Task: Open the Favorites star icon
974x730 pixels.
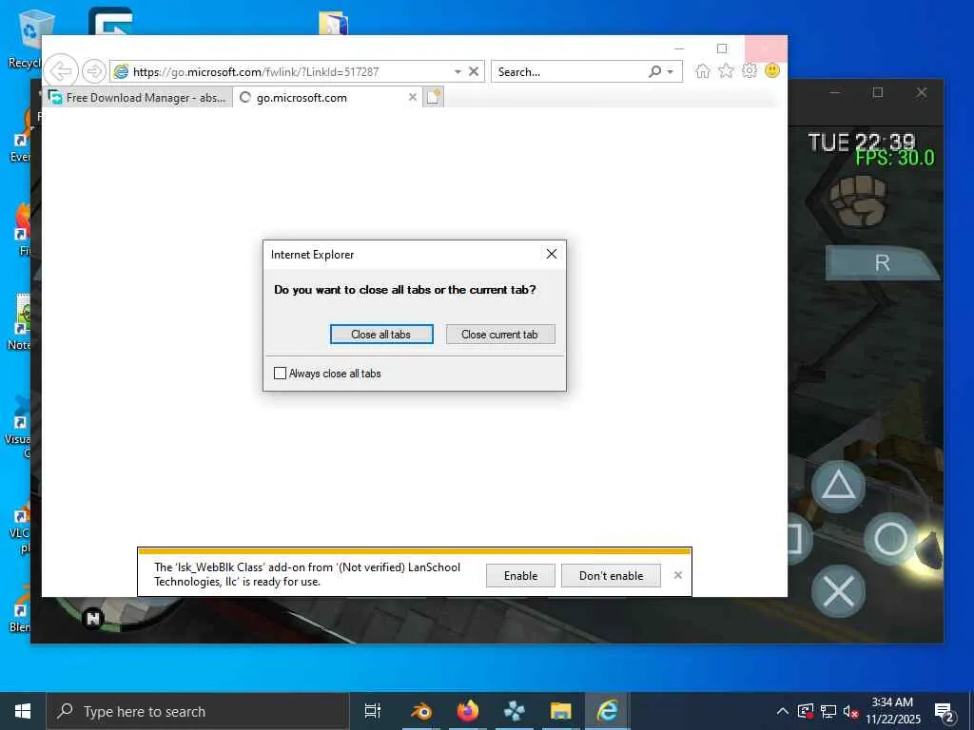Action: tap(726, 70)
